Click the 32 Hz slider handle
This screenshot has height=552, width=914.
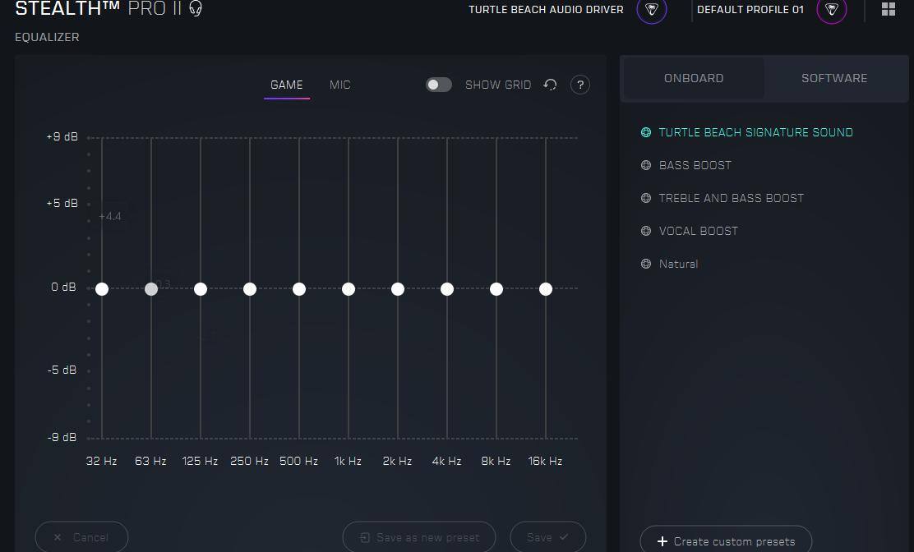102,289
